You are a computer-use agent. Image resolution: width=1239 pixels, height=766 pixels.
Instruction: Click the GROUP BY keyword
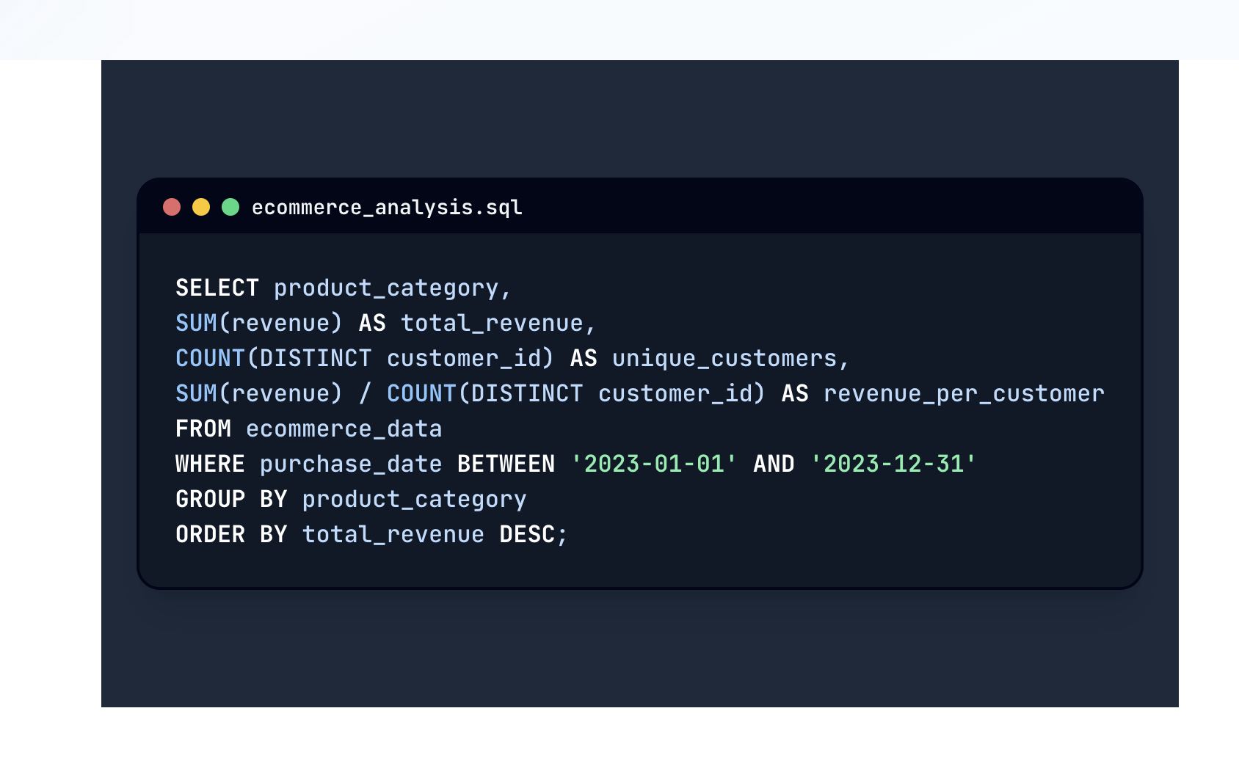point(231,499)
